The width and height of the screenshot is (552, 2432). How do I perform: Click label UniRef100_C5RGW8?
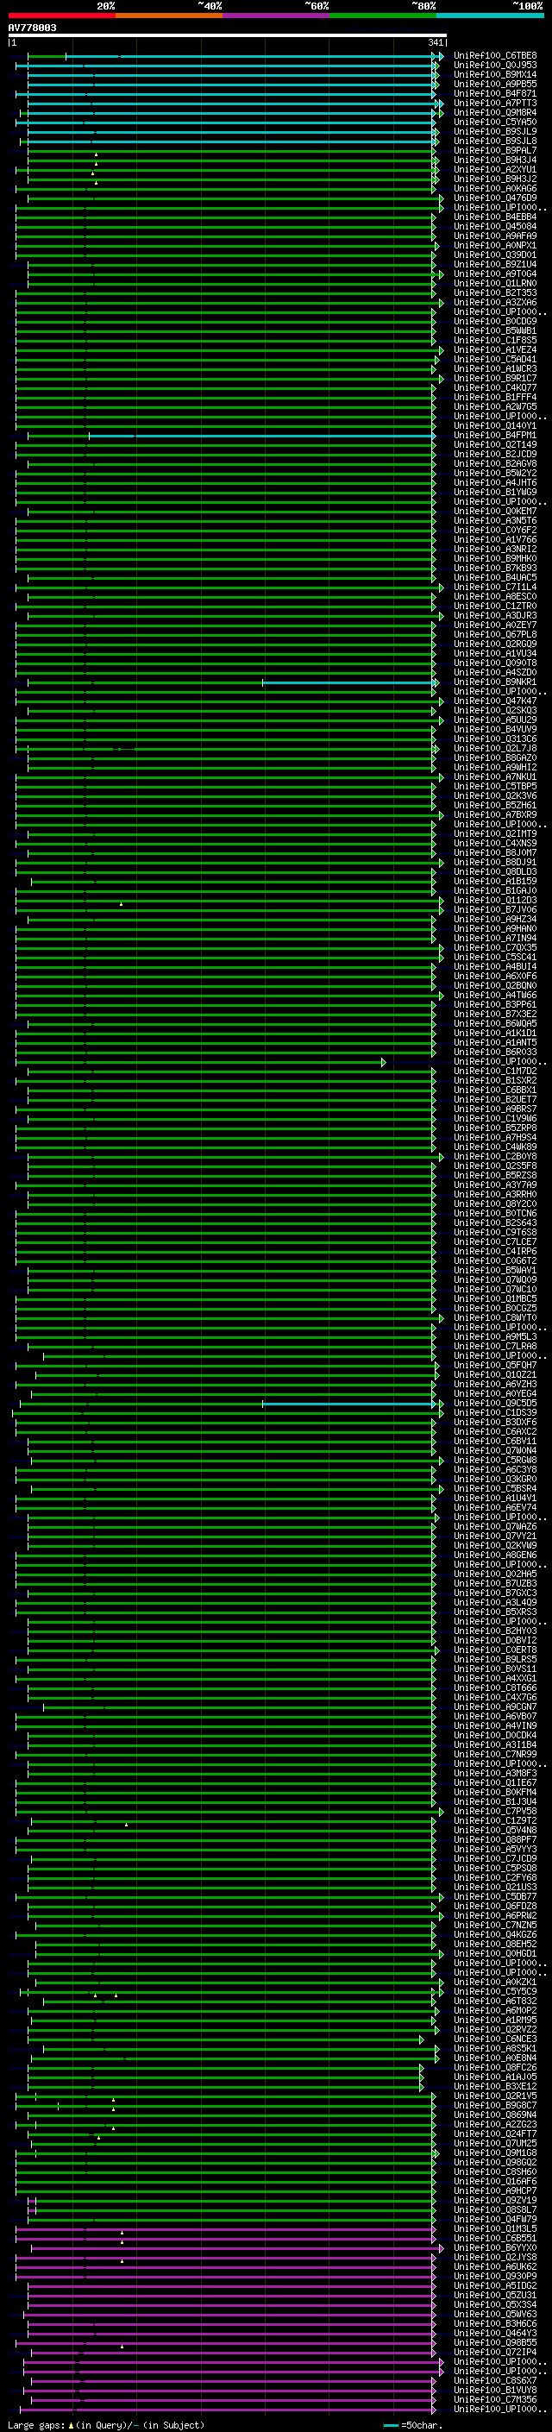(495, 1460)
